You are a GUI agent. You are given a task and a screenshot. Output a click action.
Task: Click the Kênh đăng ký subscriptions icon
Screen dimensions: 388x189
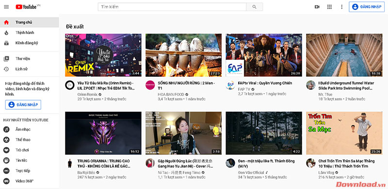(x=6, y=43)
